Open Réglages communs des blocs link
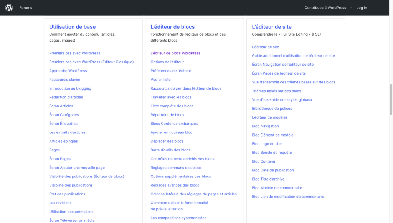 (176, 168)
